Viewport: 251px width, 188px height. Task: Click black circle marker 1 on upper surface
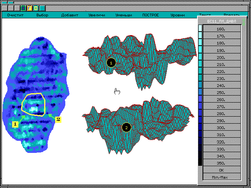pyautogui.click(x=111, y=62)
